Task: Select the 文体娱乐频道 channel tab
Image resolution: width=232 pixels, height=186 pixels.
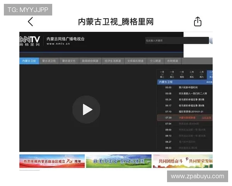Action: click(x=135, y=61)
